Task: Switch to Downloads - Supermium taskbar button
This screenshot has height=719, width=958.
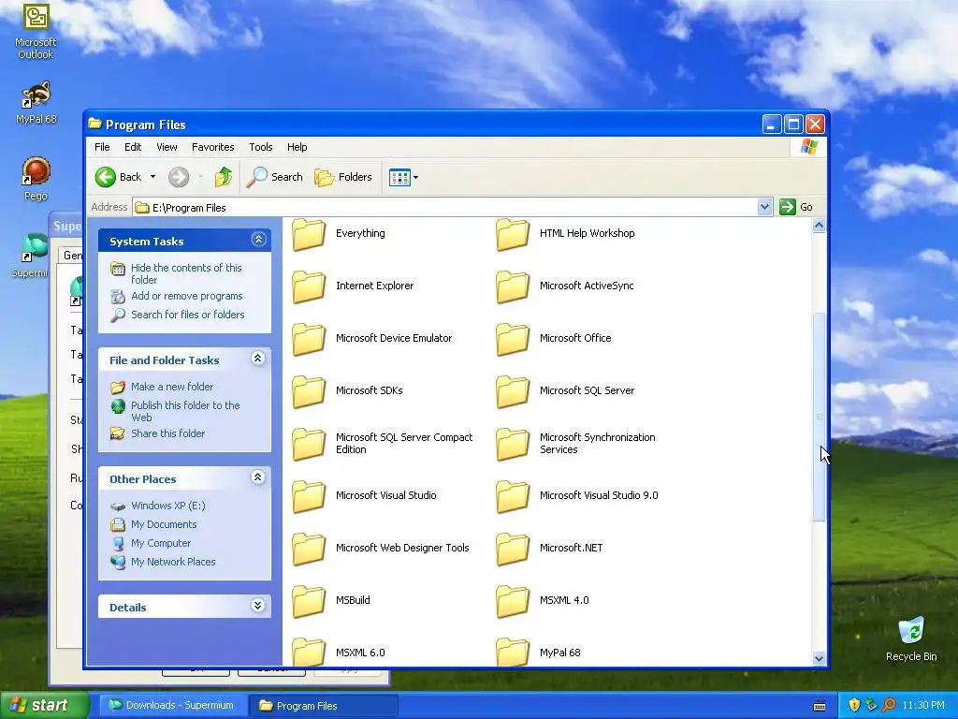Action: coord(173,706)
